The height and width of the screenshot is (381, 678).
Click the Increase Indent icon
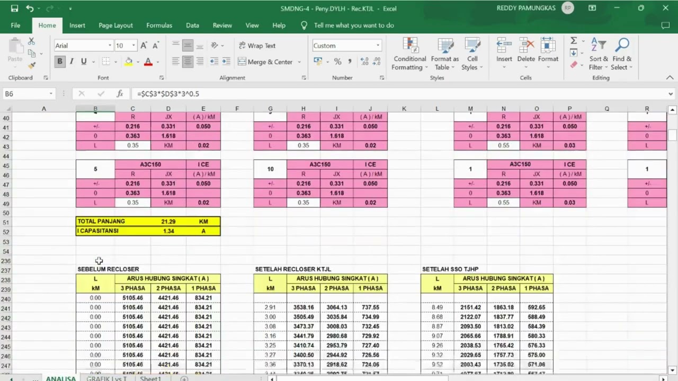226,61
